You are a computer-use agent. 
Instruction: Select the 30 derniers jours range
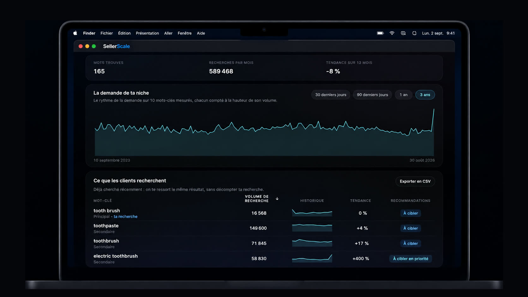[331, 95]
